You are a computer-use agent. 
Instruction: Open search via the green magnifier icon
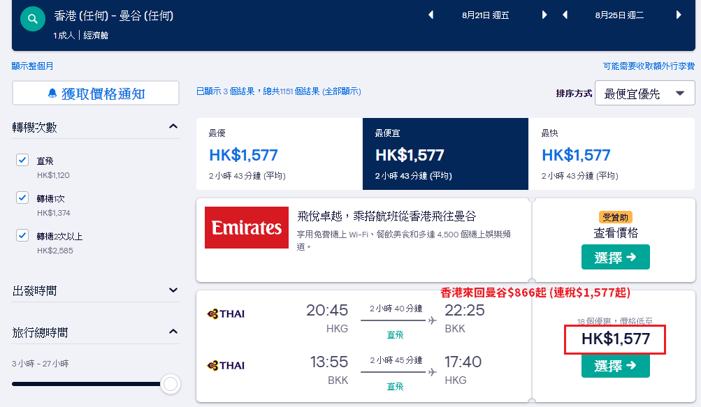pos(33,19)
